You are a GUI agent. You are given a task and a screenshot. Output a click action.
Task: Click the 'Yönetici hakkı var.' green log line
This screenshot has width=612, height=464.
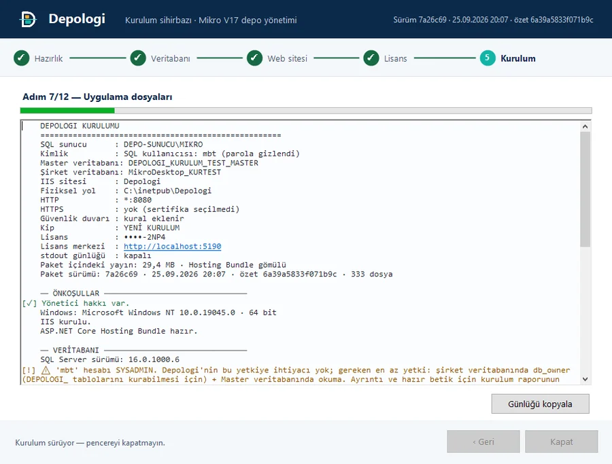click(x=75, y=304)
